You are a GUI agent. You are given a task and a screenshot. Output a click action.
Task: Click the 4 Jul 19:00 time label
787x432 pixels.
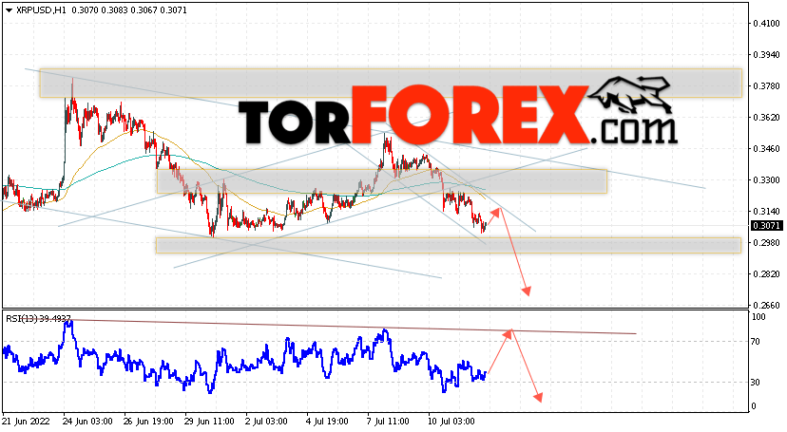point(327,422)
